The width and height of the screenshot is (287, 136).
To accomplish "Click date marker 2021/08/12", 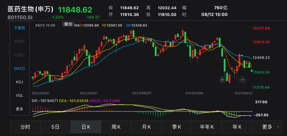I will pyautogui.click(x=244, y=93).
